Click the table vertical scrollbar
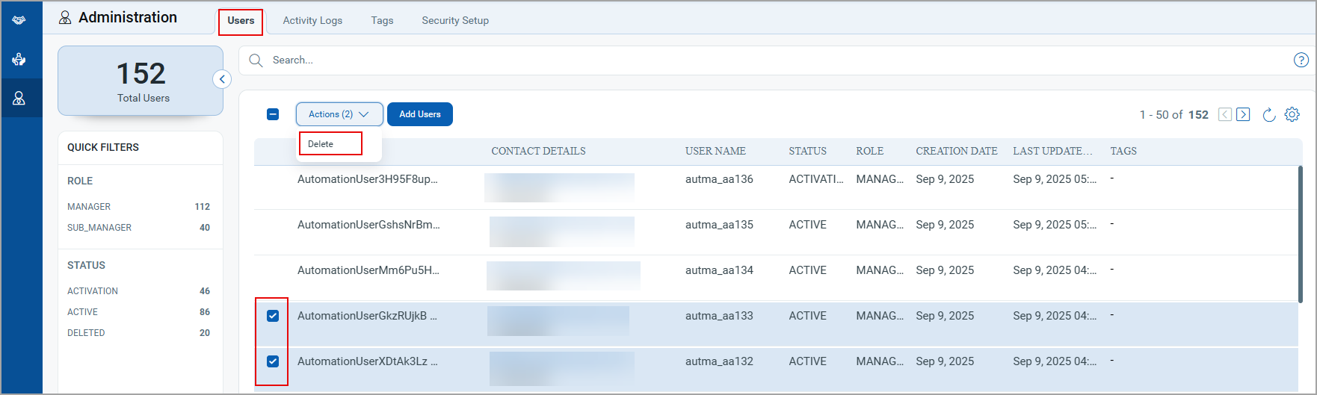Screen dimensions: 1317x395 (x=1301, y=234)
